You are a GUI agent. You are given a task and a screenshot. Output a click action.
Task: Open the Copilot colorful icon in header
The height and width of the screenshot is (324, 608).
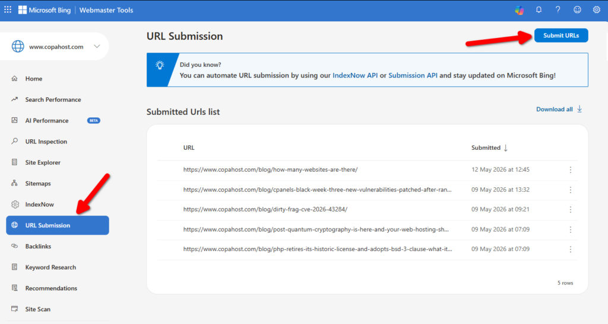click(x=519, y=10)
